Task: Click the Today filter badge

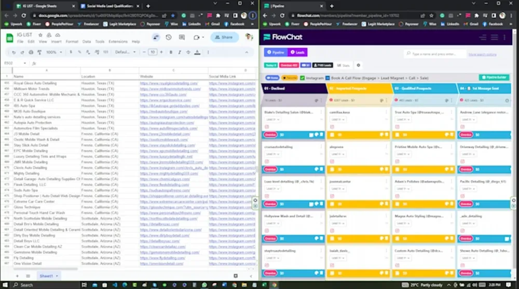Action: pos(271,65)
